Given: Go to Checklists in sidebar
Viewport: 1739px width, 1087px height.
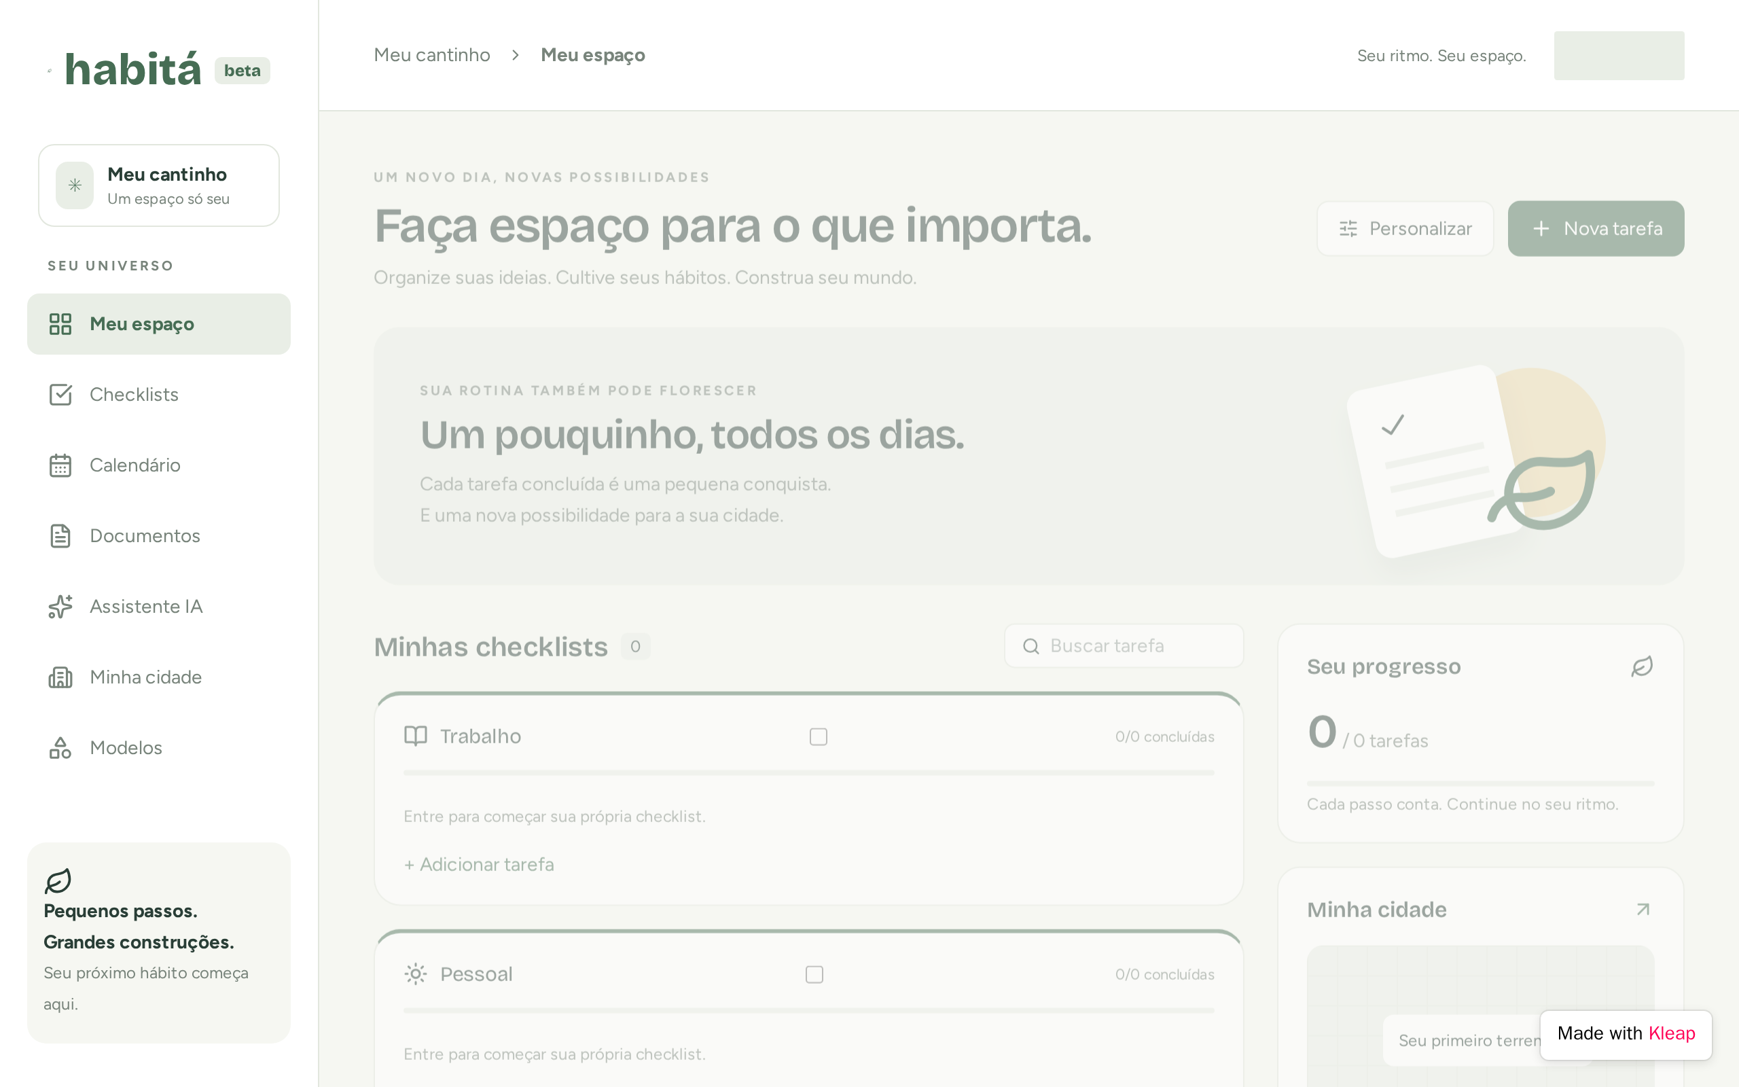Looking at the screenshot, I should pos(159,395).
